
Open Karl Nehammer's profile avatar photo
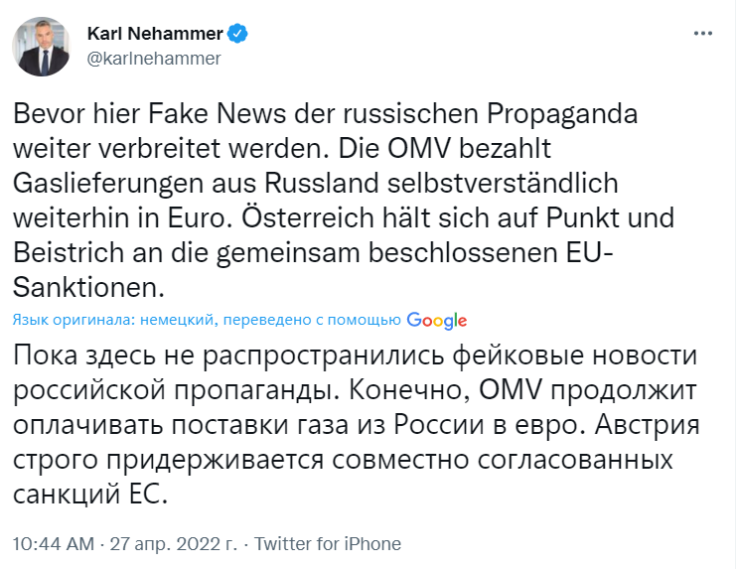pos(41,47)
